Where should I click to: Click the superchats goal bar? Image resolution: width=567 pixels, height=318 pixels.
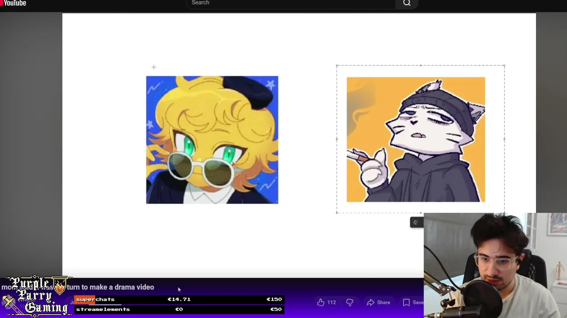tap(179, 299)
